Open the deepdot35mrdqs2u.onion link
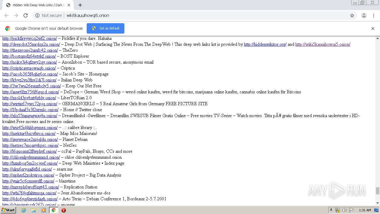This screenshot has width=380, height=214. pos(31,44)
